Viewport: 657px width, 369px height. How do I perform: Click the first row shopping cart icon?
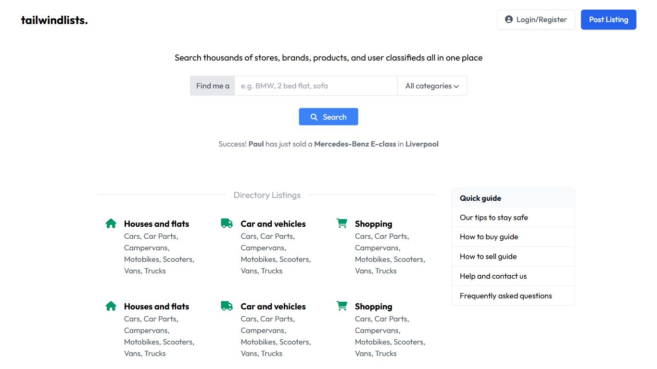point(342,223)
